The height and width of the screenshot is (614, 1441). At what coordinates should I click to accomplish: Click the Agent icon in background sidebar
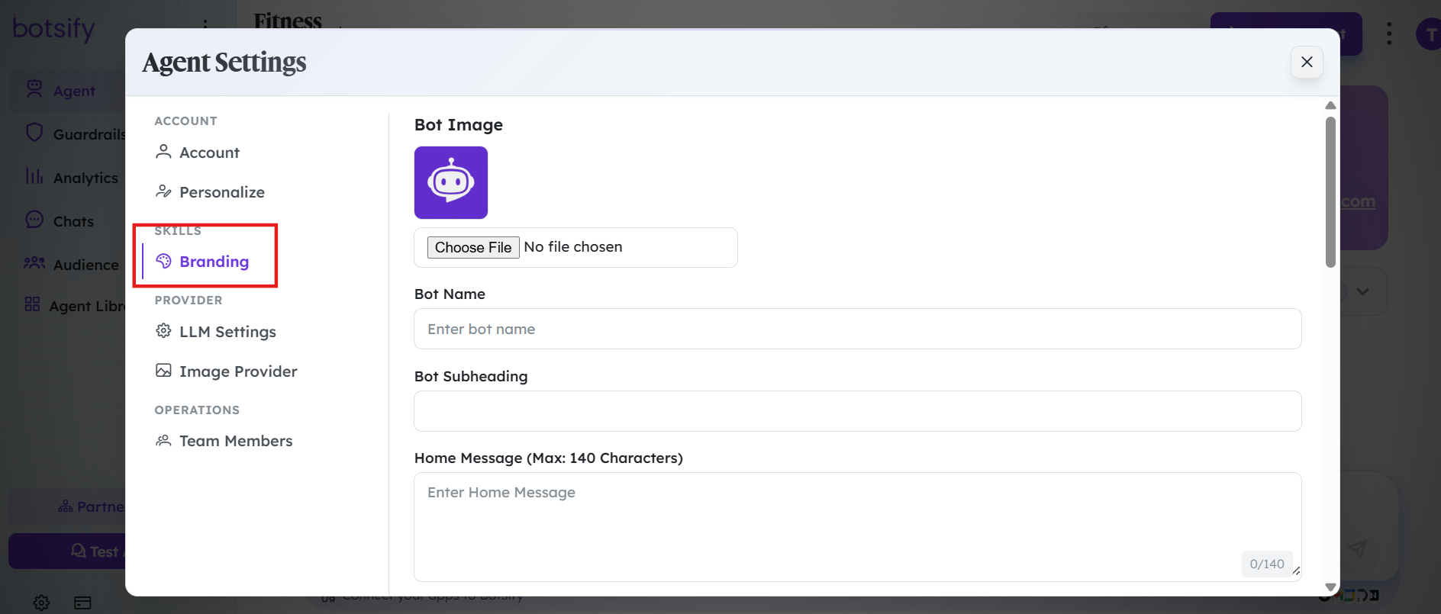click(34, 89)
